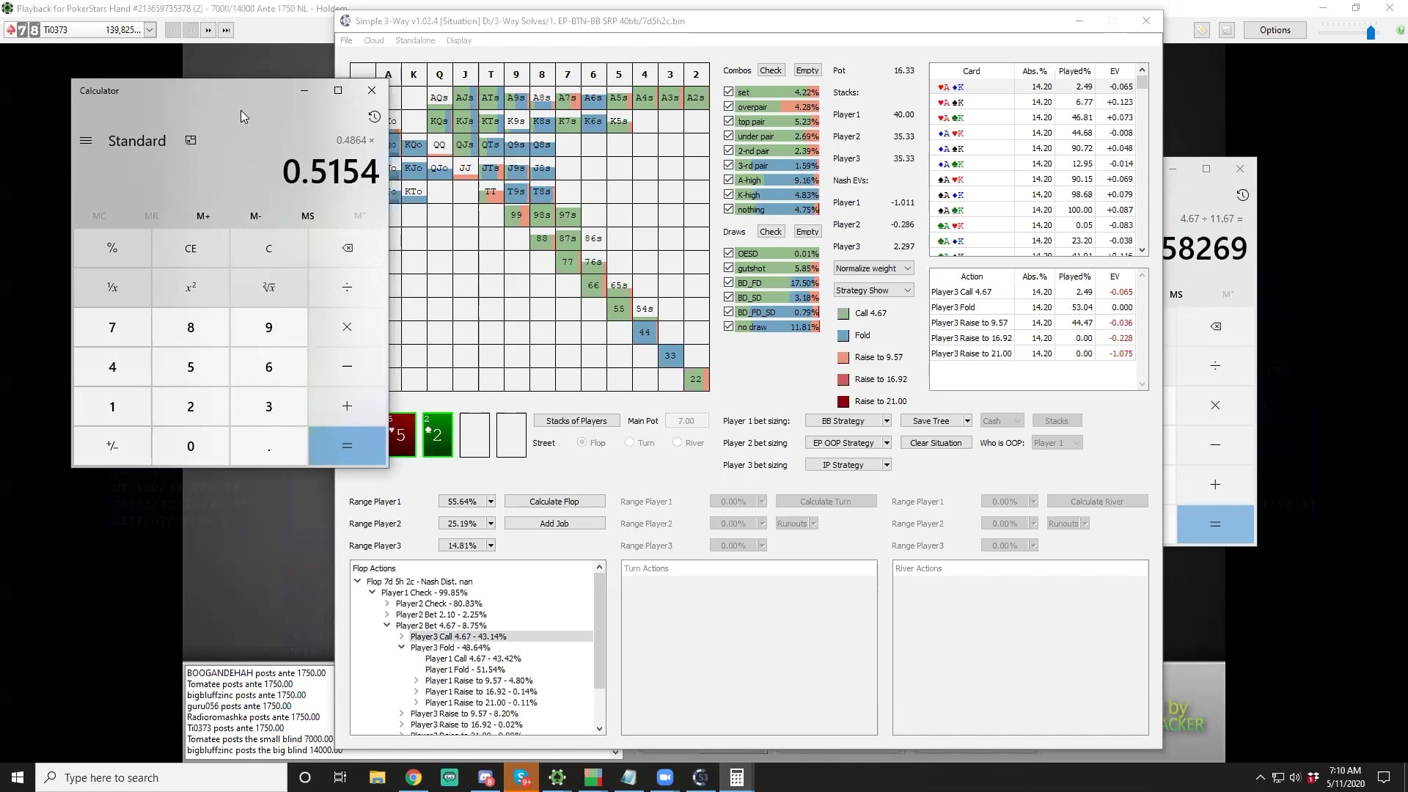Adjust the slider next to Options
Viewport: 1408px width, 792px height.
pyautogui.click(x=1371, y=32)
